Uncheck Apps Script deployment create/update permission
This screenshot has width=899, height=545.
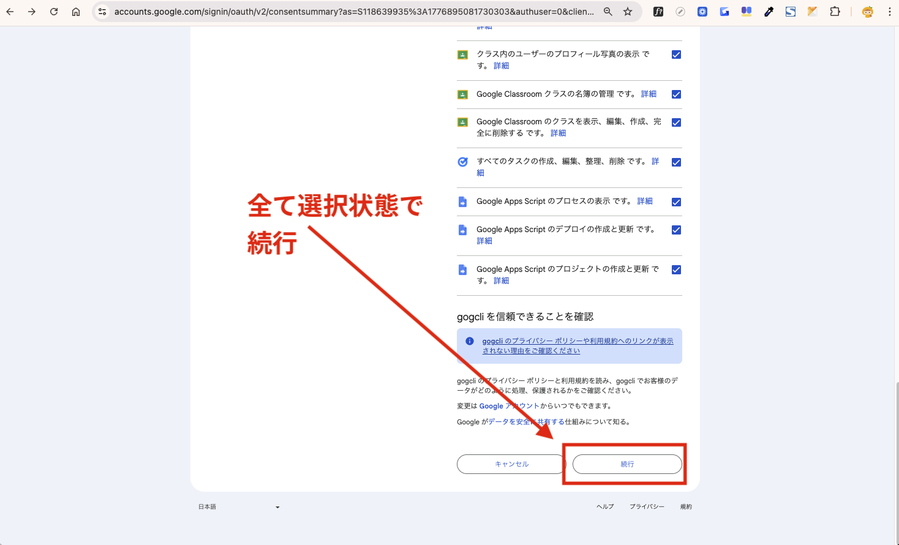coord(676,230)
